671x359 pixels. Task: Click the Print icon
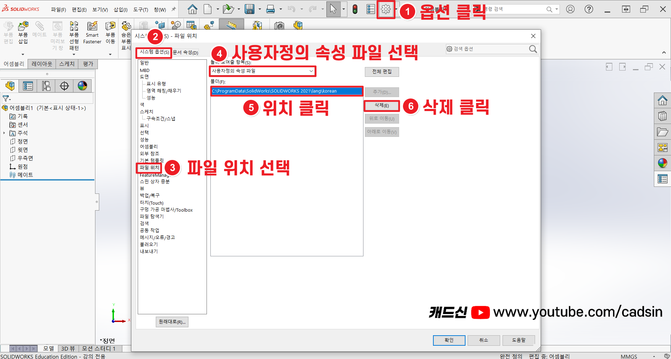coord(270,9)
